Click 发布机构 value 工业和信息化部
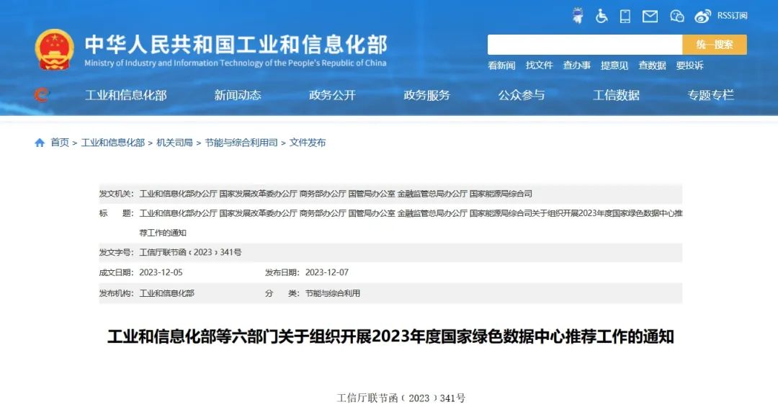The width and height of the screenshot is (778, 420). click(166, 293)
